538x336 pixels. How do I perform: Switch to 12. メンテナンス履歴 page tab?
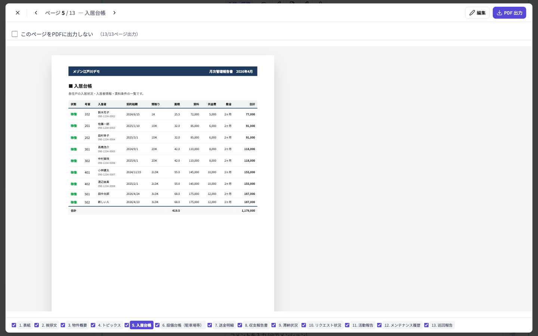(402, 325)
